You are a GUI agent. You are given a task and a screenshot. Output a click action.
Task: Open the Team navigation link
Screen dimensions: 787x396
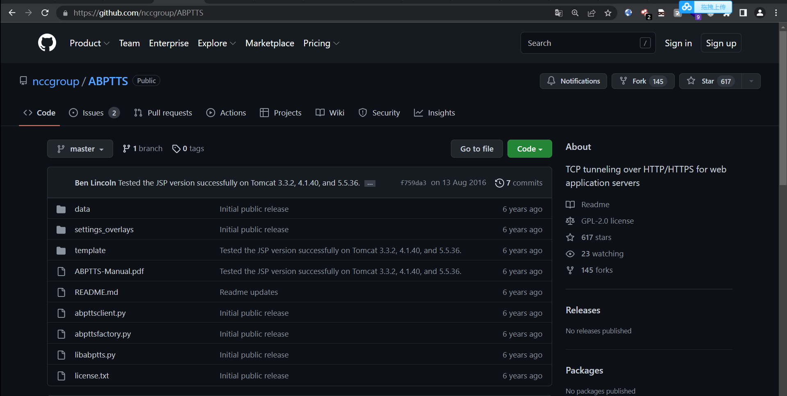point(130,43)
